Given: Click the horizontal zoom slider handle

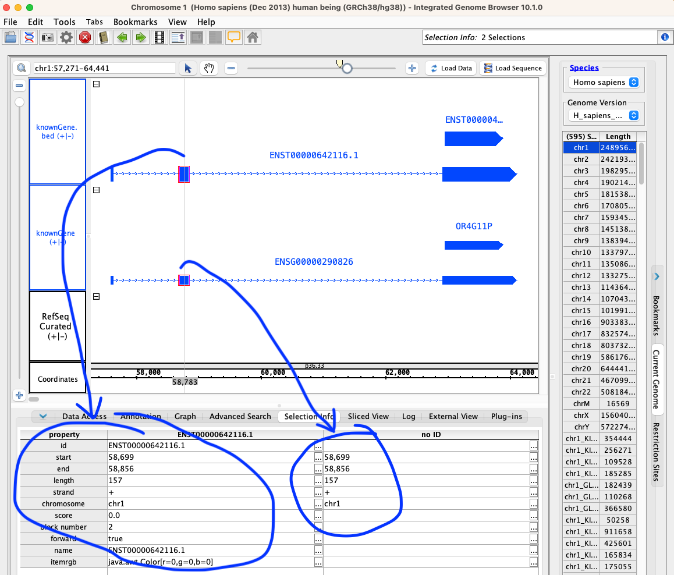Looking at the screenshot, I should coord(347,68).
